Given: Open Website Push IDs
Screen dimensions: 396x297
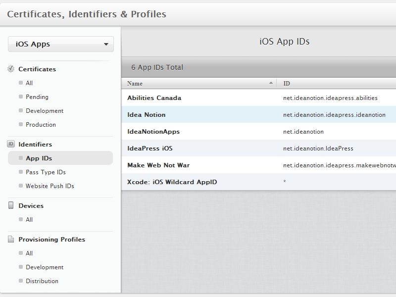Looking at the screenshot, I should pyautogui.click(x=50, y=186).
